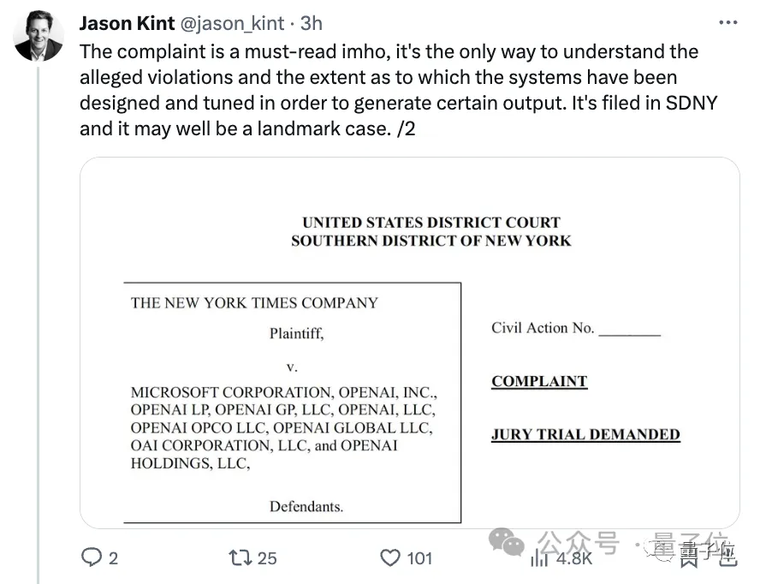Click the Jason Kint display name
Viewport: 760px width, 584px height.
click(127, 23)
